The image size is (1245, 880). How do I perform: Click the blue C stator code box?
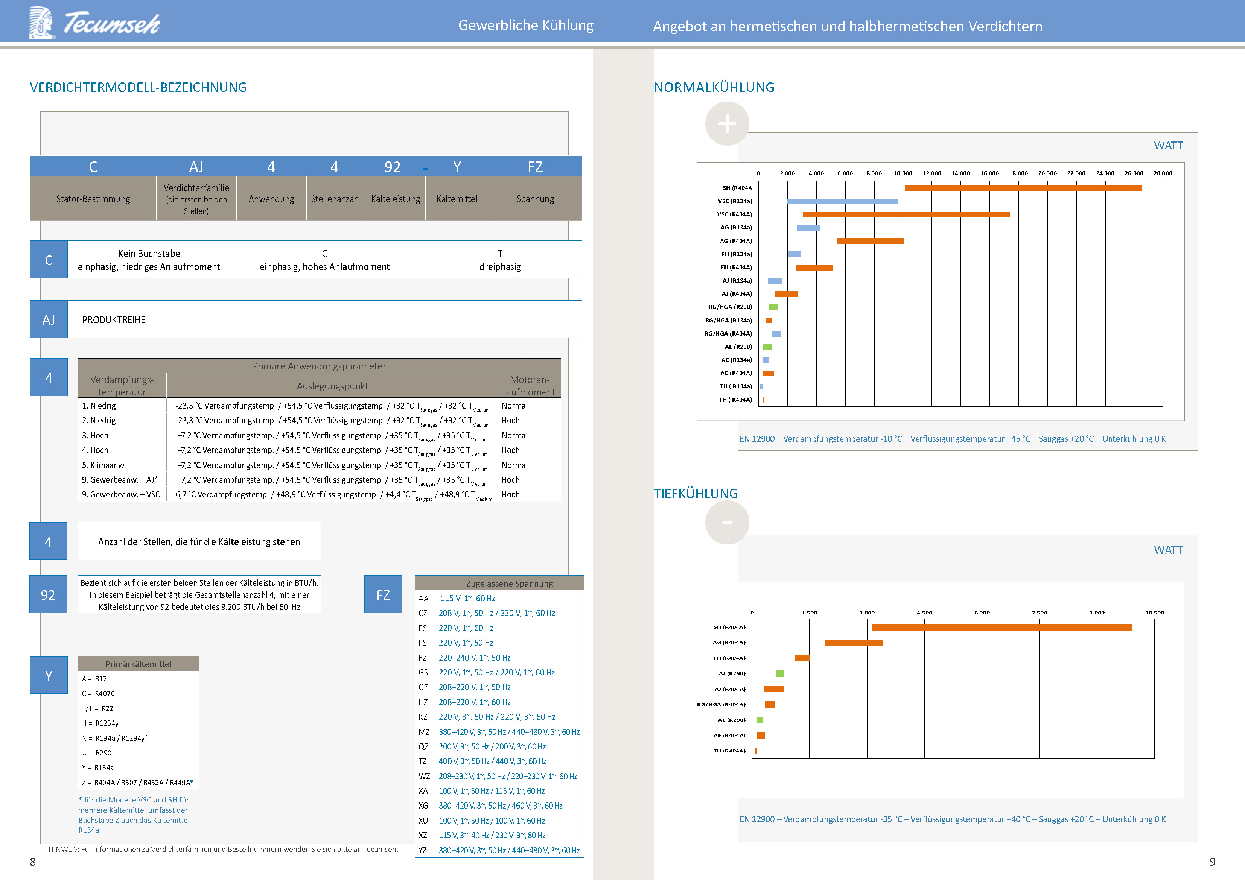click(x=48, y=260)
